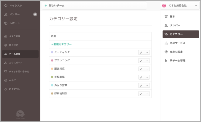Image resolution: width=201 pixels, height=122 pixels.
Task: Edit the ミーティング category with pencil icon
Action: (x=141, y=52)
